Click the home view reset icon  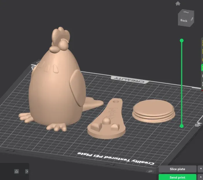click(x=178, y=3)
